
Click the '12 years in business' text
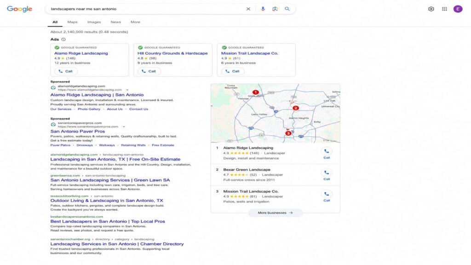pos(72,63)
